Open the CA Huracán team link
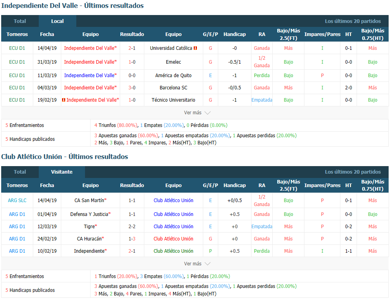This screenshot has height=299, width=391. (89, 238)
